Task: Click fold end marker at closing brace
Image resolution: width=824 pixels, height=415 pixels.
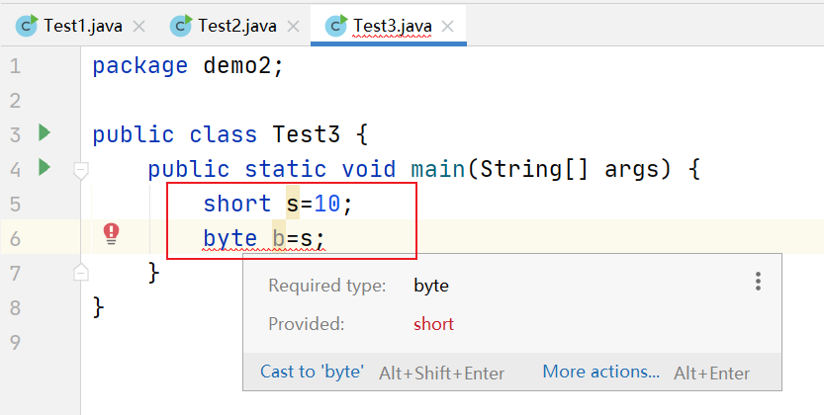Action: (x=82, y=272)
